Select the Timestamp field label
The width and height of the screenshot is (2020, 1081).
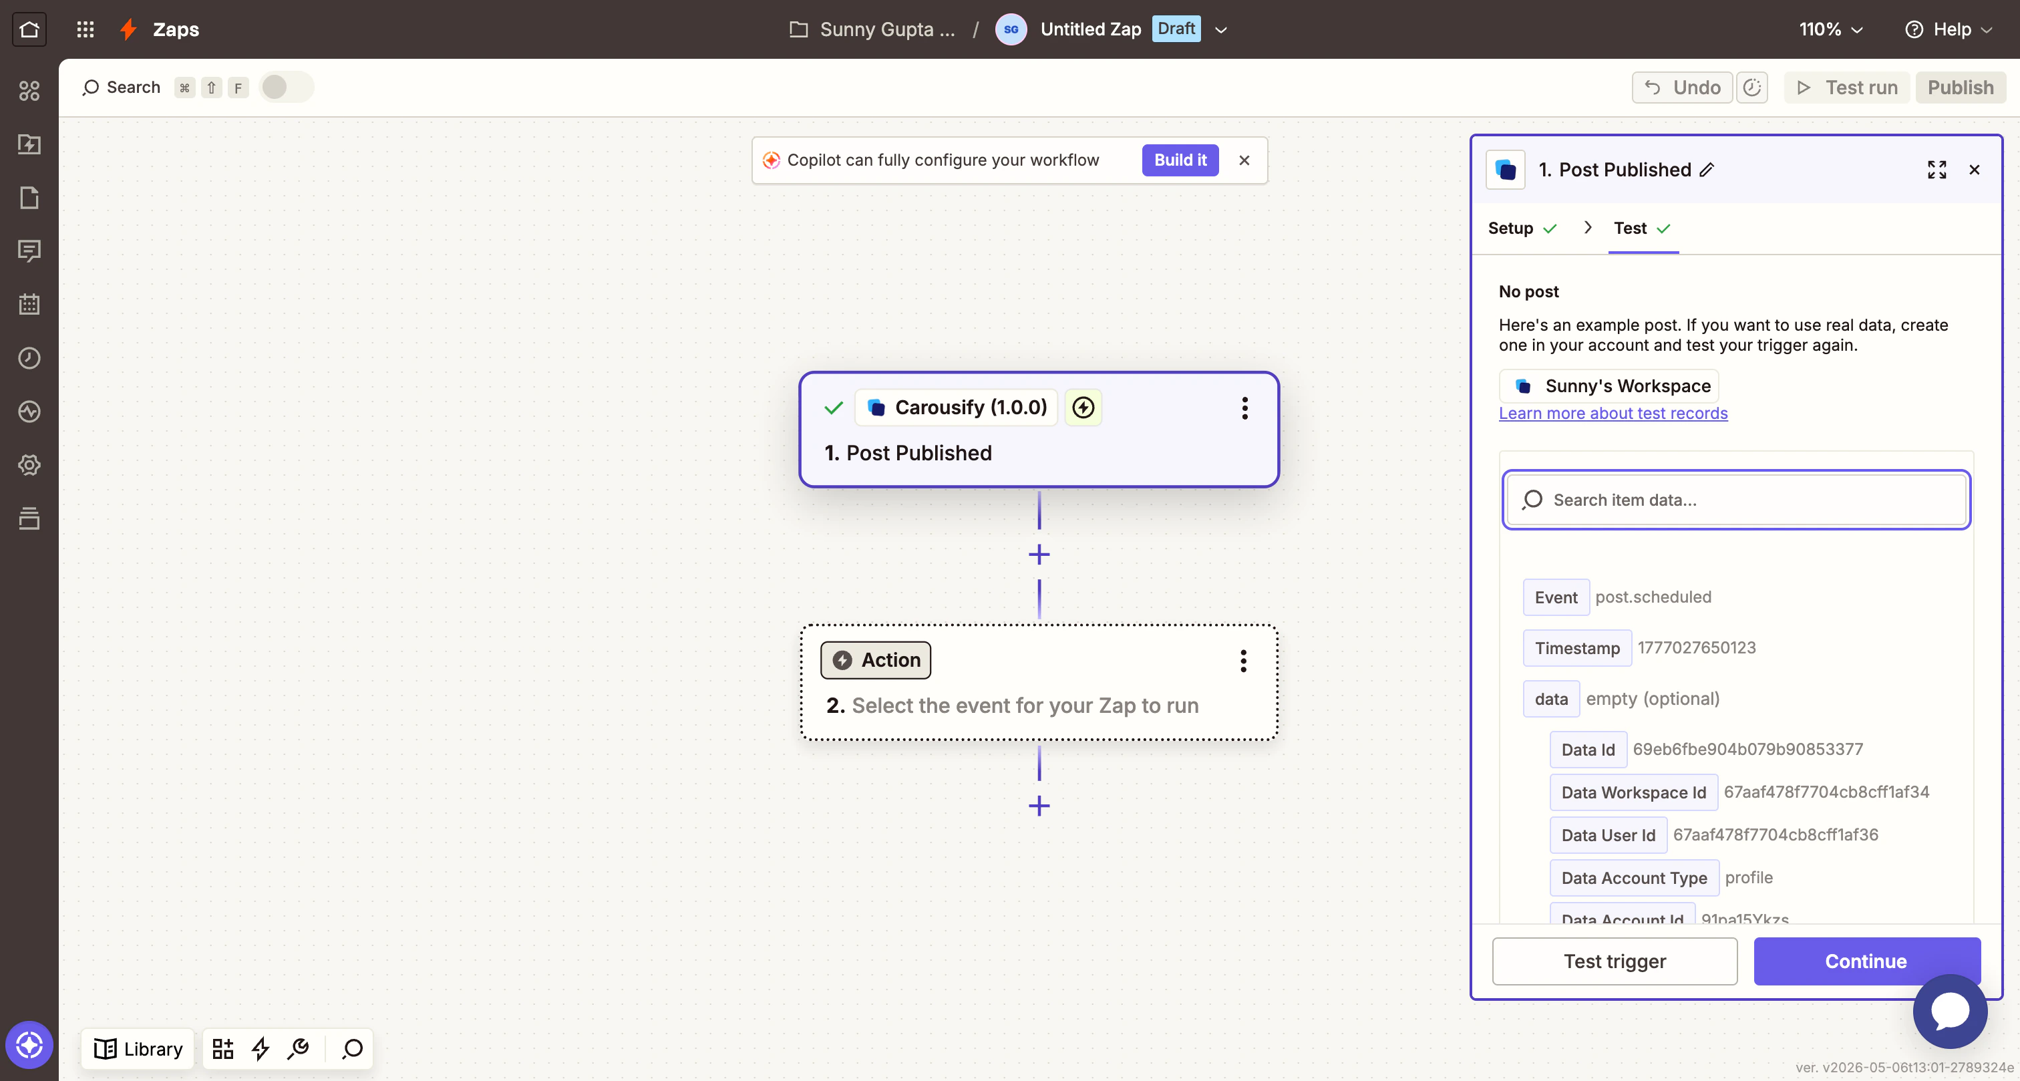click(x=1577, y=648)
